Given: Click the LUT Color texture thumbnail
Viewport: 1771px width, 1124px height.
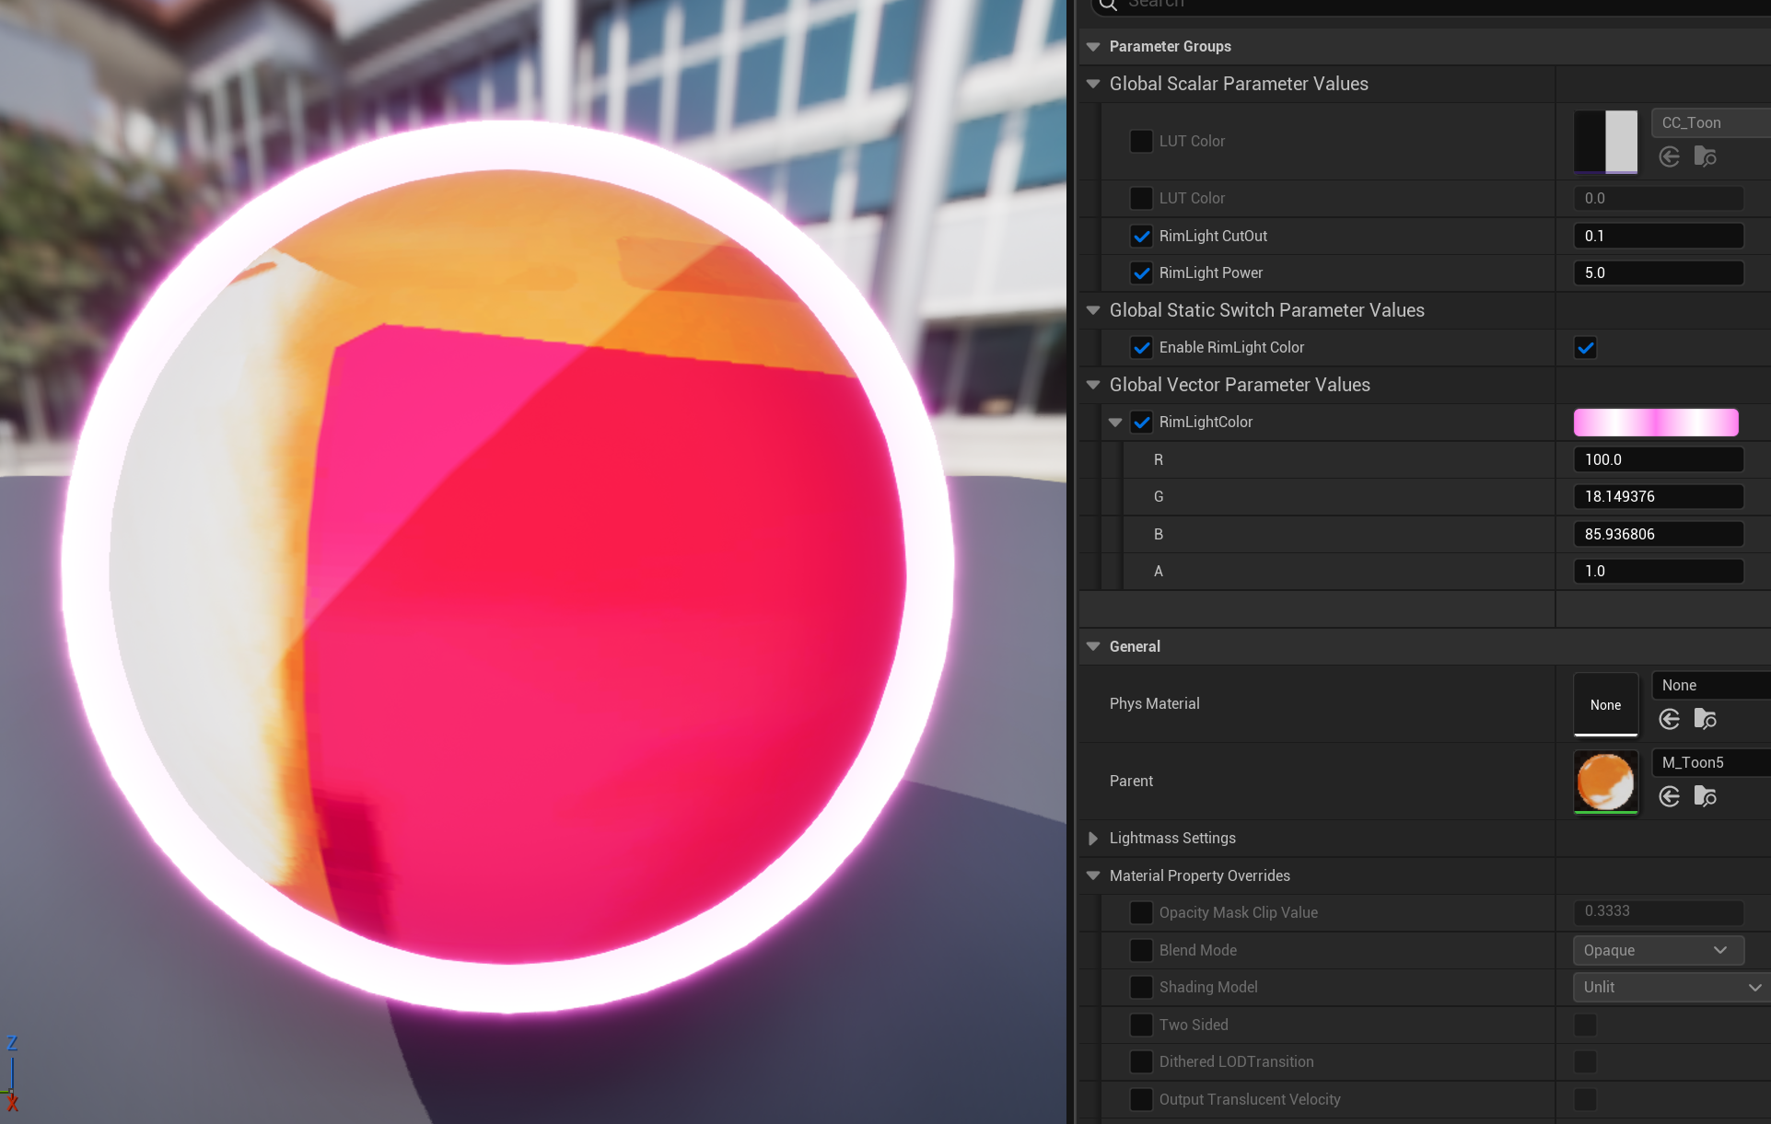Looking at the screenshot, I should (x=1605, y=142).
